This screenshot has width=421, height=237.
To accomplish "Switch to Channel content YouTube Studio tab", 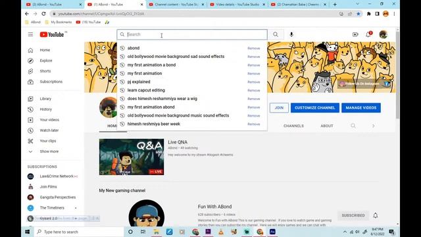I will 176,5.
